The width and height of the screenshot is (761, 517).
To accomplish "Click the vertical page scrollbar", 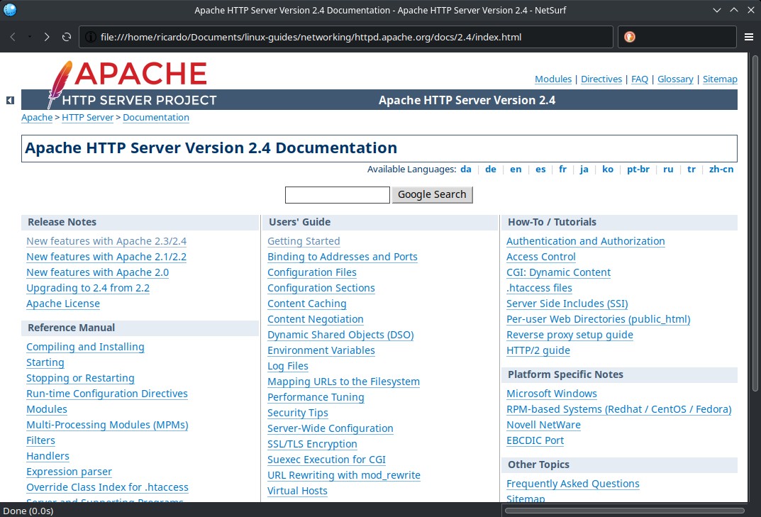I will click(x=755, y=223).
